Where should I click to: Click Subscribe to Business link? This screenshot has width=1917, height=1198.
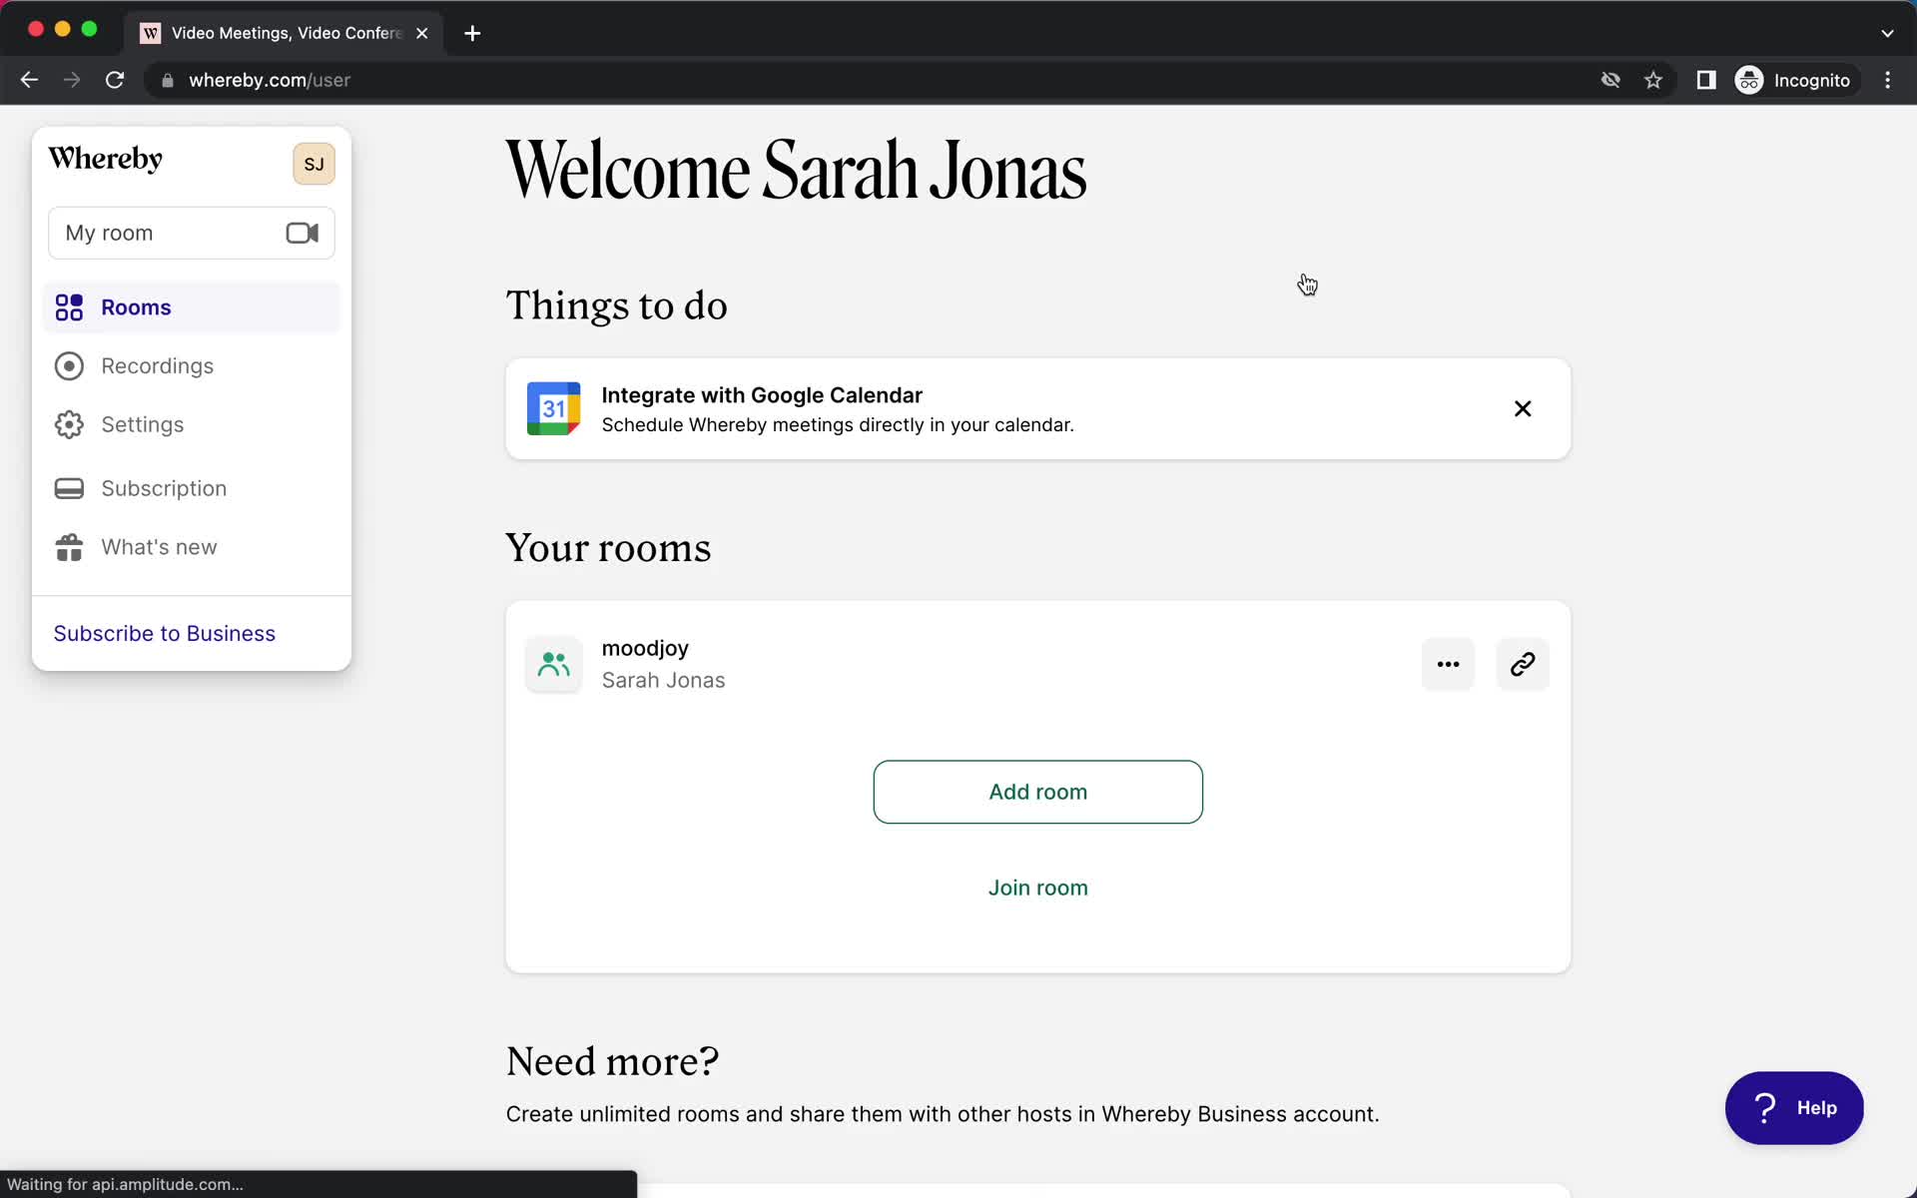165,634
